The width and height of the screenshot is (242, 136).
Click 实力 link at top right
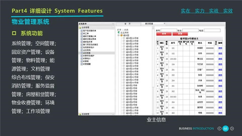[200, 11]
